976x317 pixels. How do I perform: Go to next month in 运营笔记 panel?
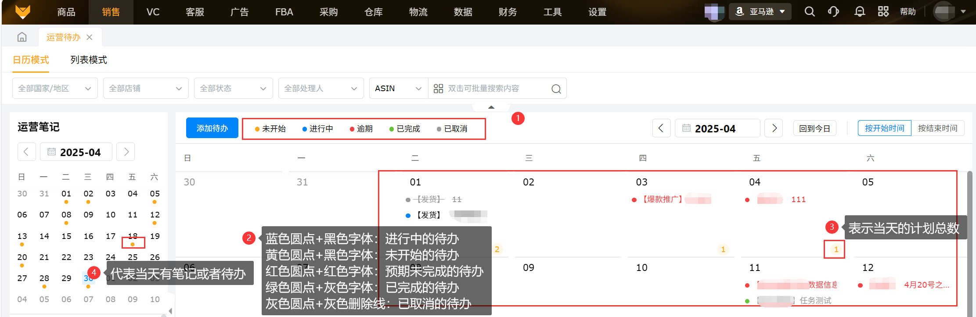coord(126,152)
